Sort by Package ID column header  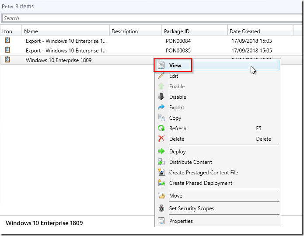click(x=194, y=31)
